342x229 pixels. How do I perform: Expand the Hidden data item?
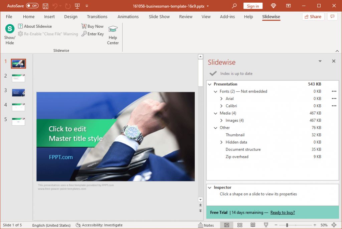[x=221, y=142]
